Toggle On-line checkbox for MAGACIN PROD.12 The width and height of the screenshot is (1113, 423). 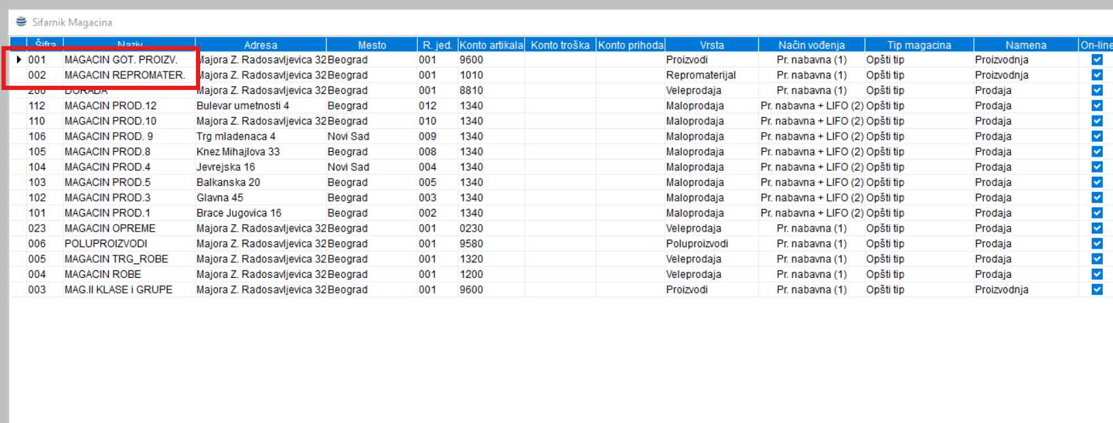click(1097, 106)
